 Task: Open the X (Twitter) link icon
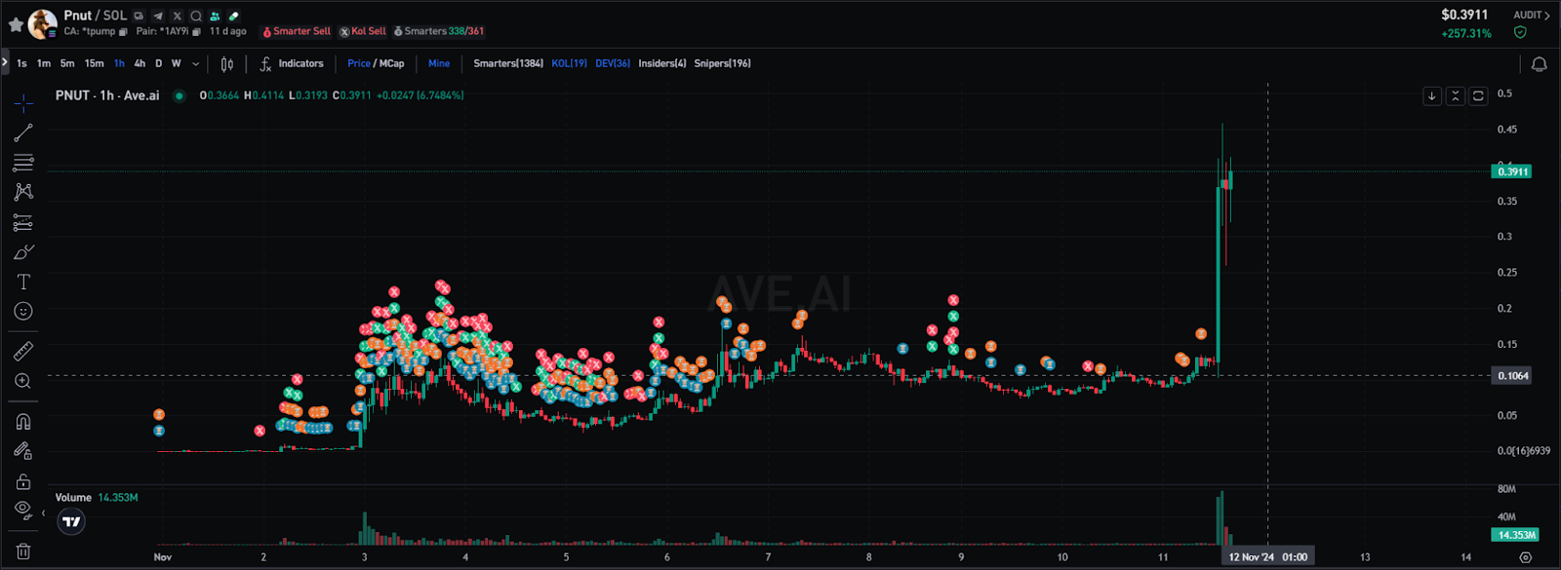[177, 16]
